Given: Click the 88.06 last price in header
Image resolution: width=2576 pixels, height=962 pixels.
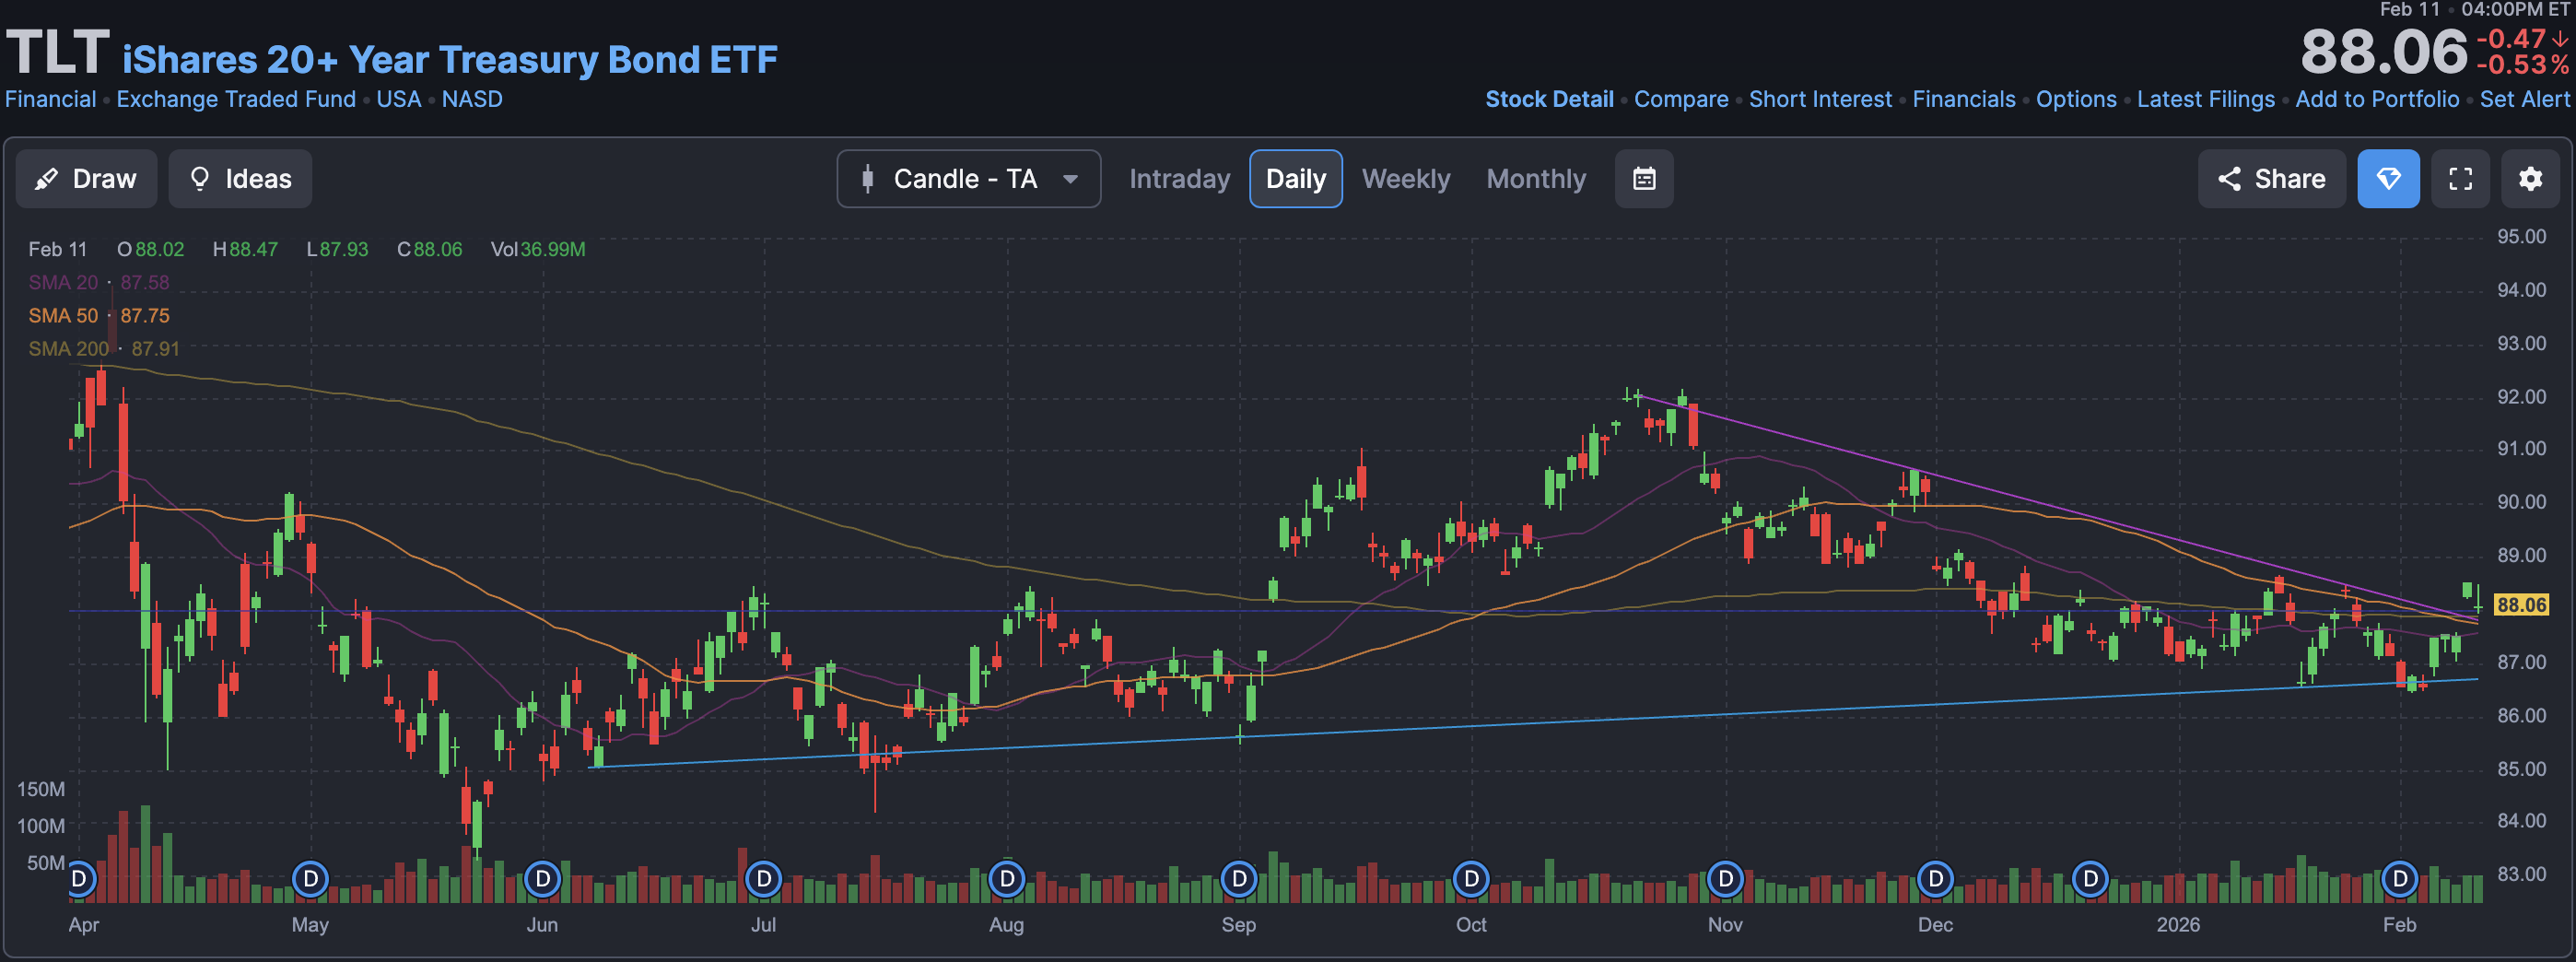Looking at the screenshot, I should (2384, 52).
